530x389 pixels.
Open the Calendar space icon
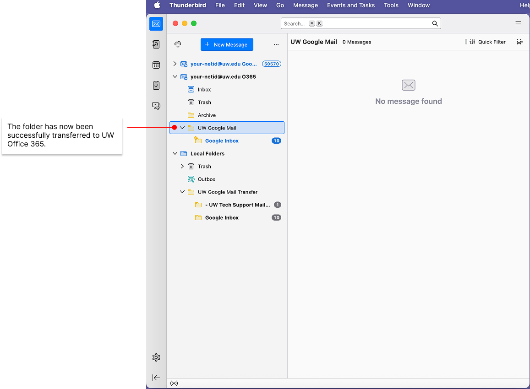pos(156,65)
